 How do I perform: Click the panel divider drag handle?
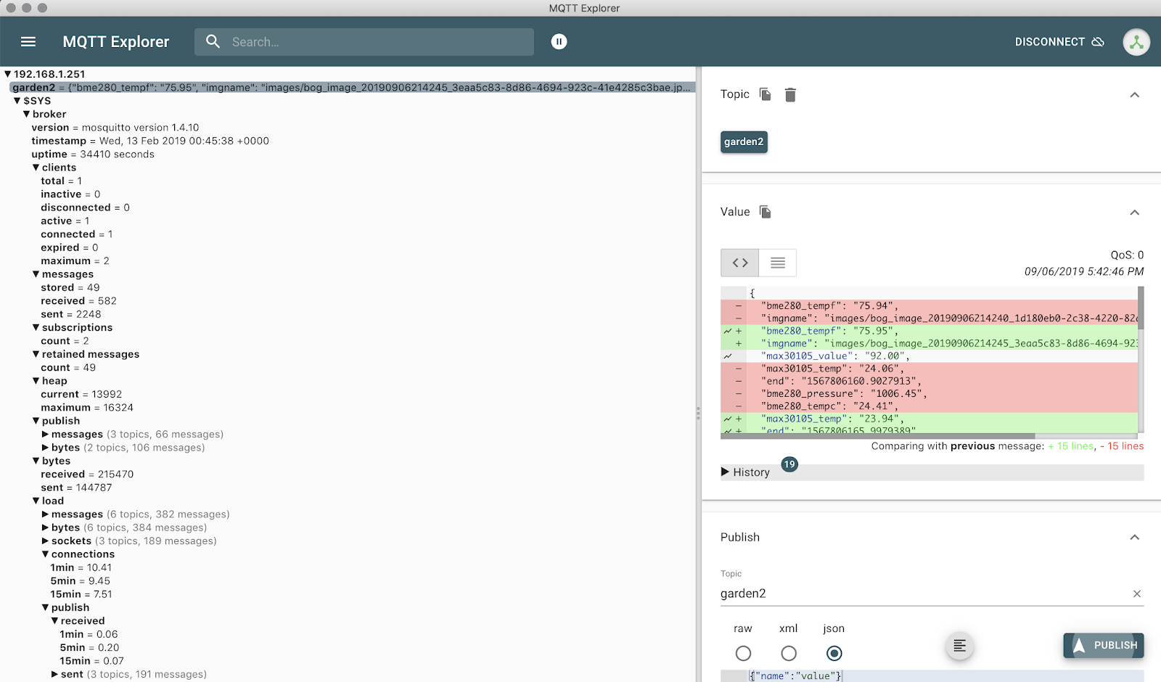click(698, 414)
